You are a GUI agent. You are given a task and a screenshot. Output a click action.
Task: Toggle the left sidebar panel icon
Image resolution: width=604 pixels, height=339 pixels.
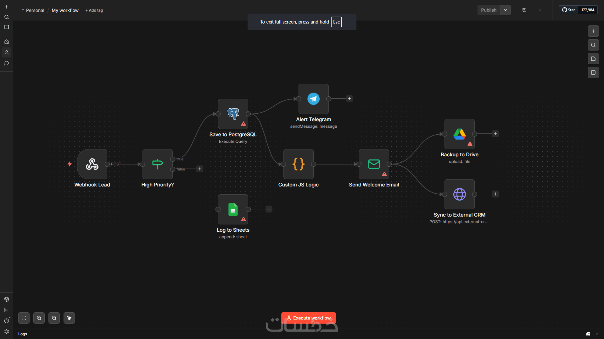point(7,27)
